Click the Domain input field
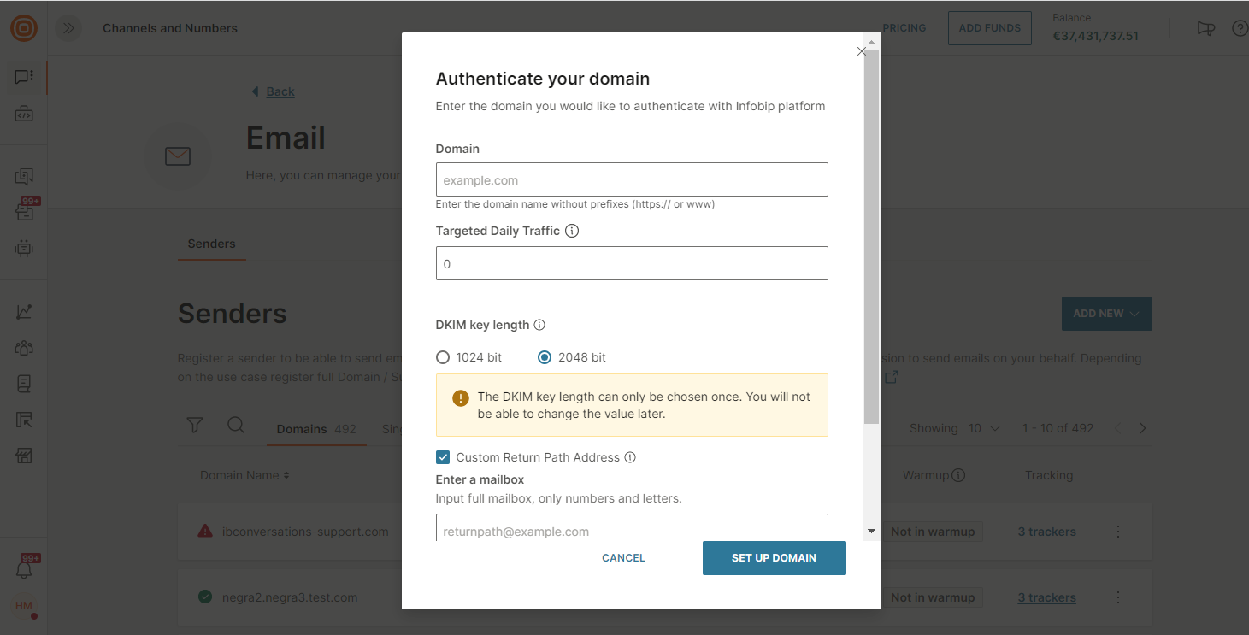Image resolution: width=1249 pixels, height=635 pixels. [632, 180]
